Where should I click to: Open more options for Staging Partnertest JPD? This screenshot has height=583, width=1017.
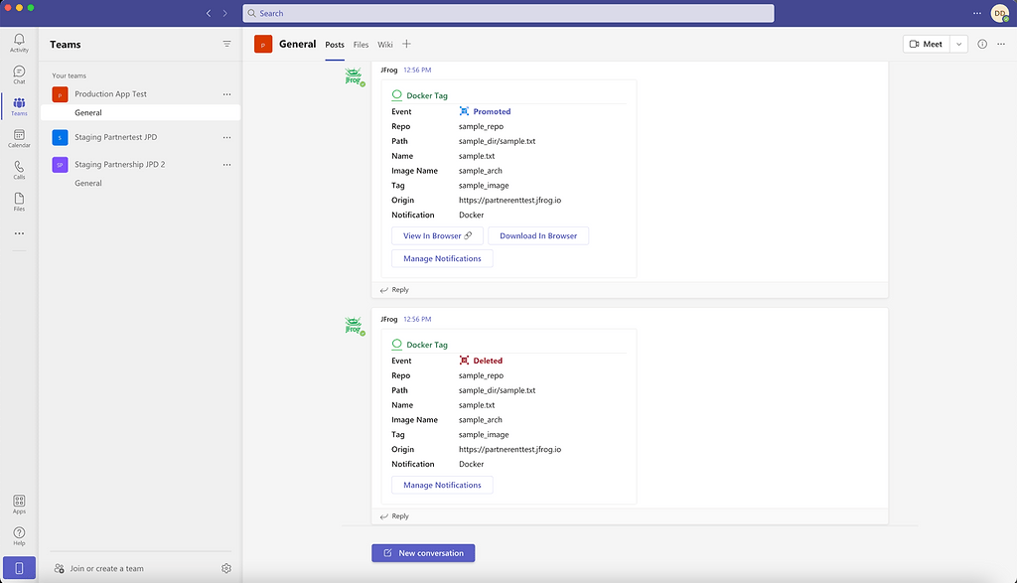[226, 135]
